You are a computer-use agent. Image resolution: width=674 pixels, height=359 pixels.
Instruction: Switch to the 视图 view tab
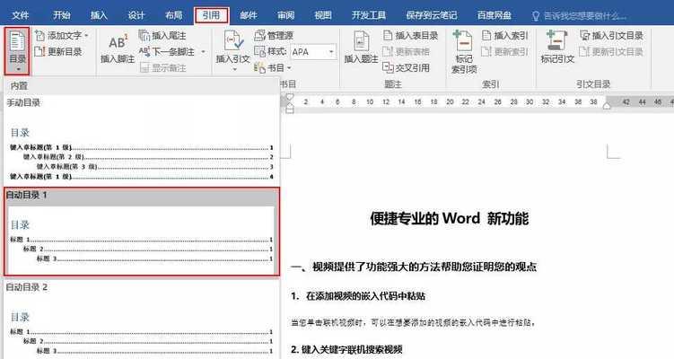pyautogui.click(x=323, y=15)
